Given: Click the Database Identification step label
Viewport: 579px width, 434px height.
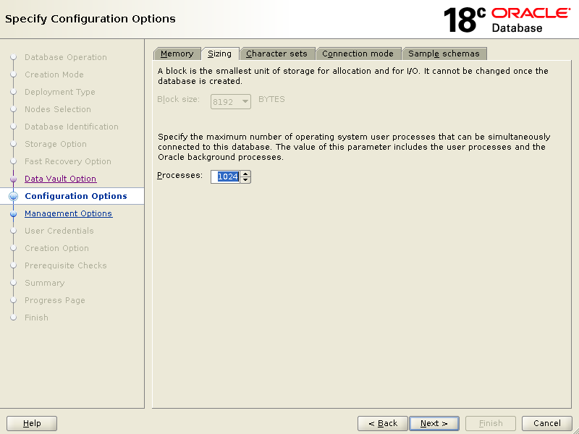Looking at the screenshot, I should (x=71, y=127).
